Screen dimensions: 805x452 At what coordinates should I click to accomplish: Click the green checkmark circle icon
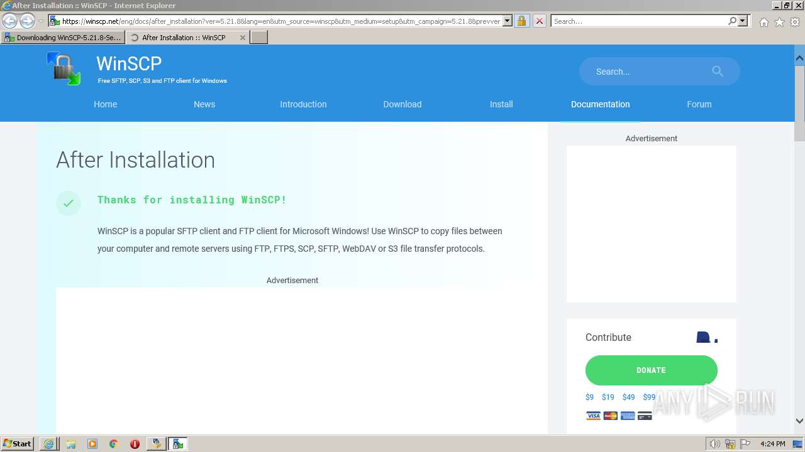point(69,203)
